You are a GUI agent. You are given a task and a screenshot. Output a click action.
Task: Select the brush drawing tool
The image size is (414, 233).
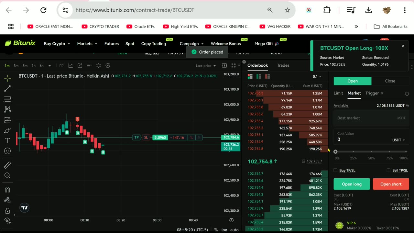coord(7,130)
